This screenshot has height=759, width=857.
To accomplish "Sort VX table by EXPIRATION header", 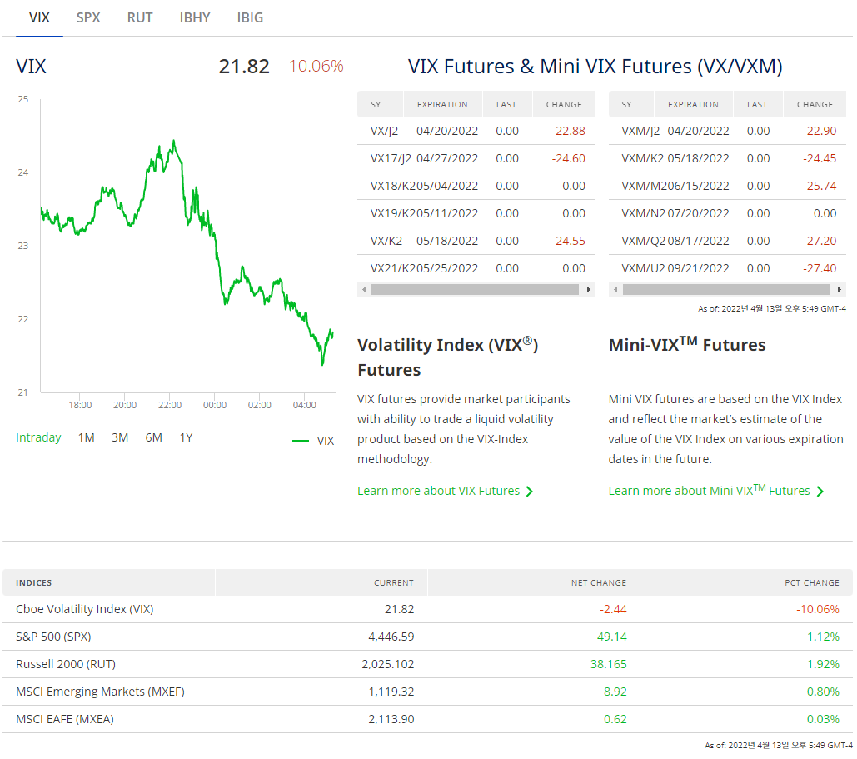I will click(x=443, y=104).
